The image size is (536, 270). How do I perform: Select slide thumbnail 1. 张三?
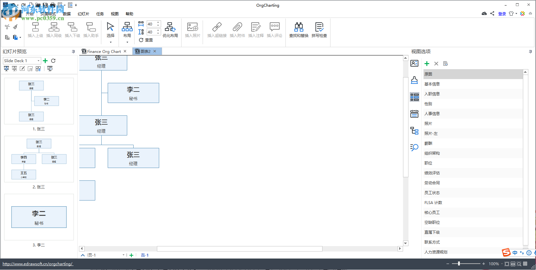click(x=39, y=101)
